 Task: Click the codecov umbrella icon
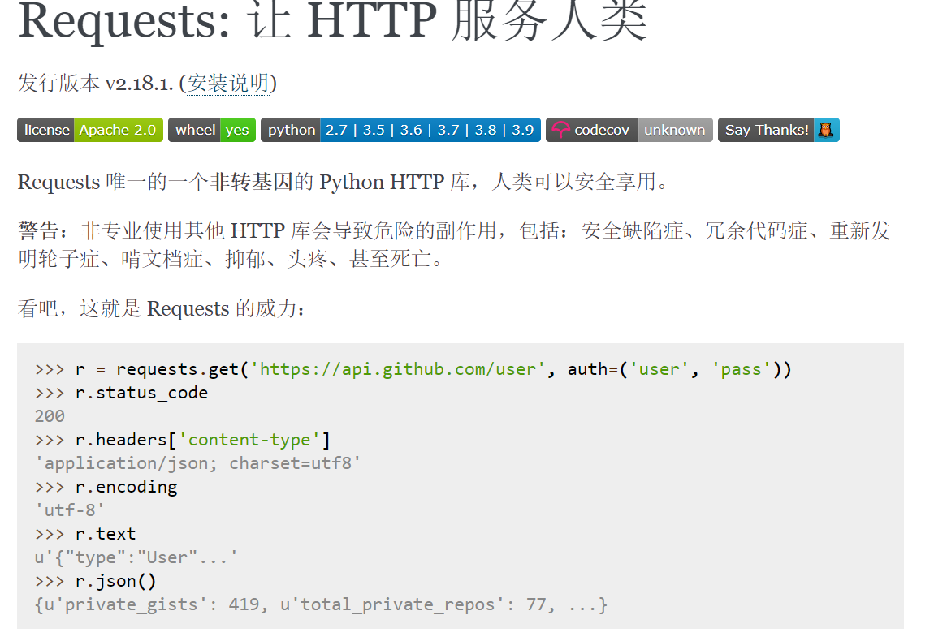point(560,130)
